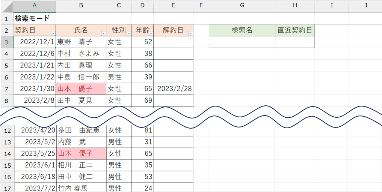The width and height of the screenshot is (382, 192).
Task: Select cell 東野 晴子
Action: pos(81,42)
